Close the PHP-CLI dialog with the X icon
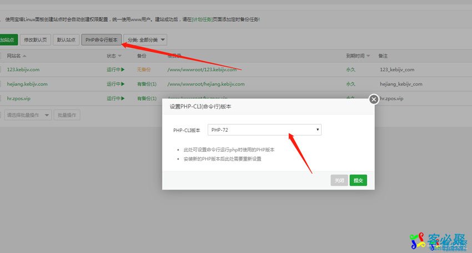The image size is (472, 253). (x=374, y=99)
